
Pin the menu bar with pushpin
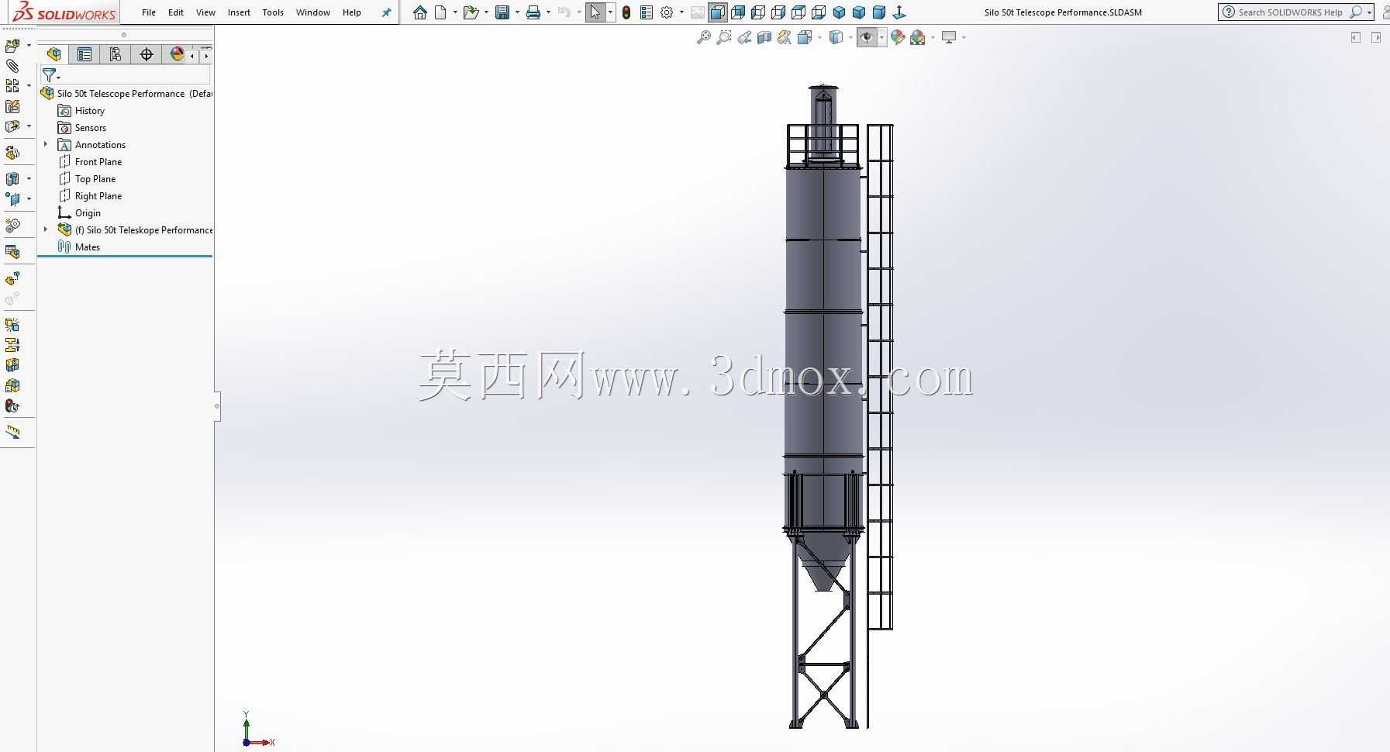coord(387,12)
